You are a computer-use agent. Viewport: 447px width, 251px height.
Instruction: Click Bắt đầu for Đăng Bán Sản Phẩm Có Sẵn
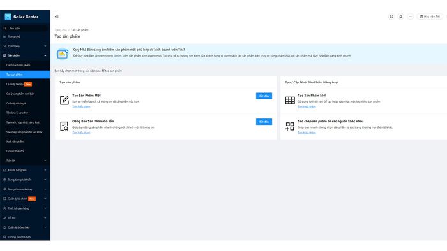(264, 122)
